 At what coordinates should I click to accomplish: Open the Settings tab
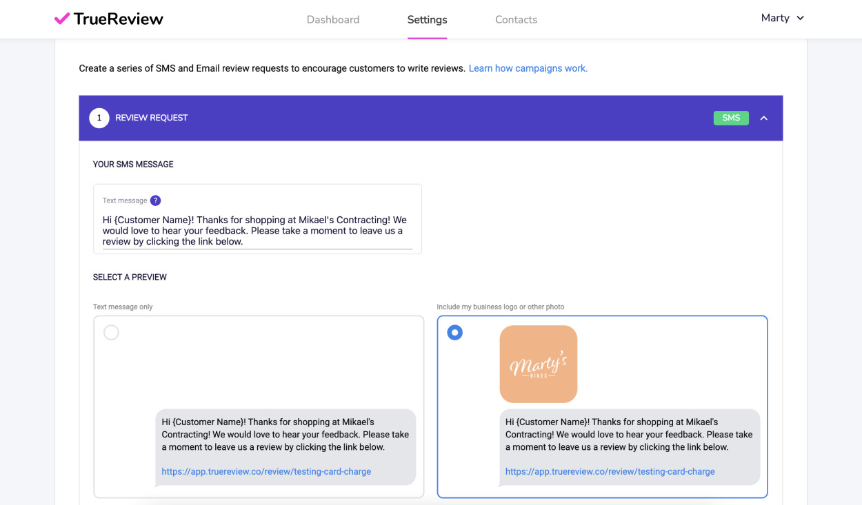coord(428,19)
